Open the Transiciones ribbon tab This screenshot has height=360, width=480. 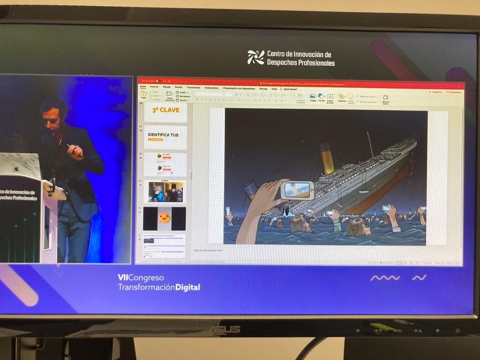pyautogui.click(x=194, y=88)
